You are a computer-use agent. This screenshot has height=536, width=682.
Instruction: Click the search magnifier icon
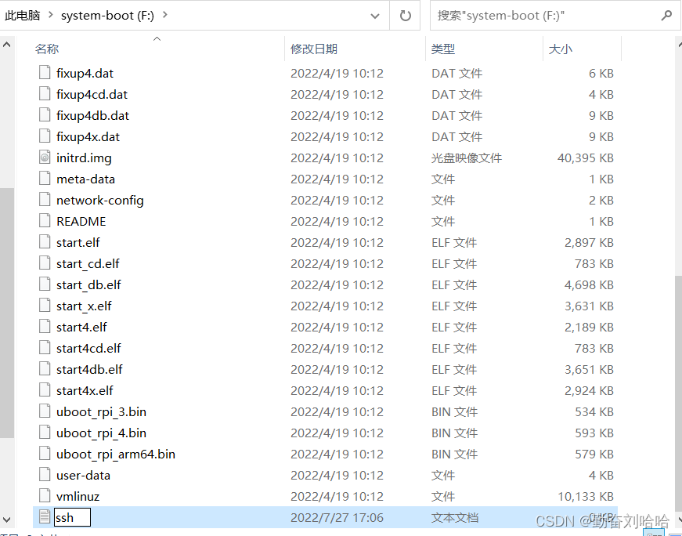coord(666,16)
